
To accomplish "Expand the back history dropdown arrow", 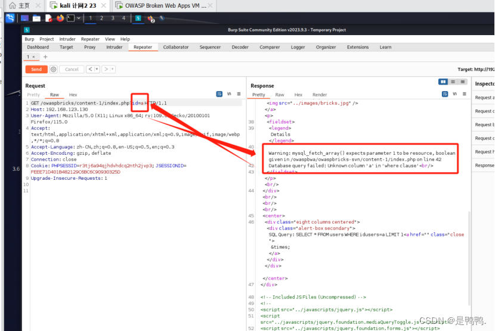I will [97, 69].
